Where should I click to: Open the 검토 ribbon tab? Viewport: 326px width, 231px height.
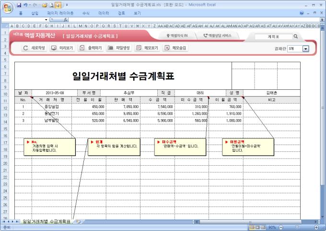pyautogui.click(x=121, y=13)
